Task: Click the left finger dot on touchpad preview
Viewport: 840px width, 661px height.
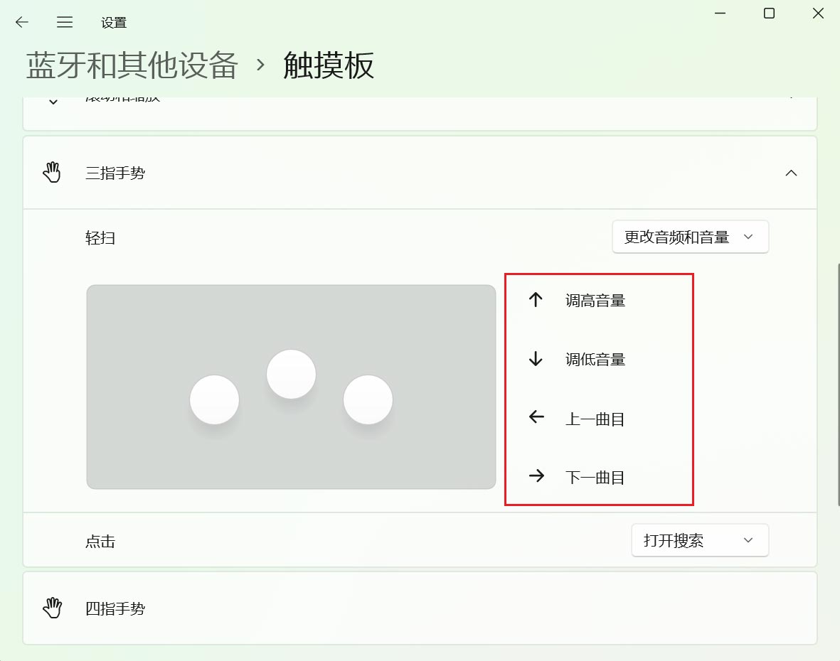Action: [x=214, y=399]
